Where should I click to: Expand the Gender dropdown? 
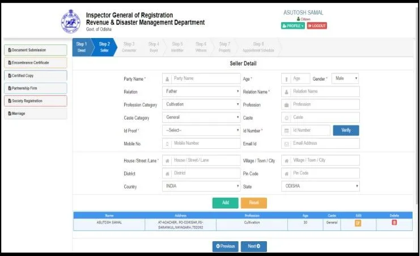345,78
